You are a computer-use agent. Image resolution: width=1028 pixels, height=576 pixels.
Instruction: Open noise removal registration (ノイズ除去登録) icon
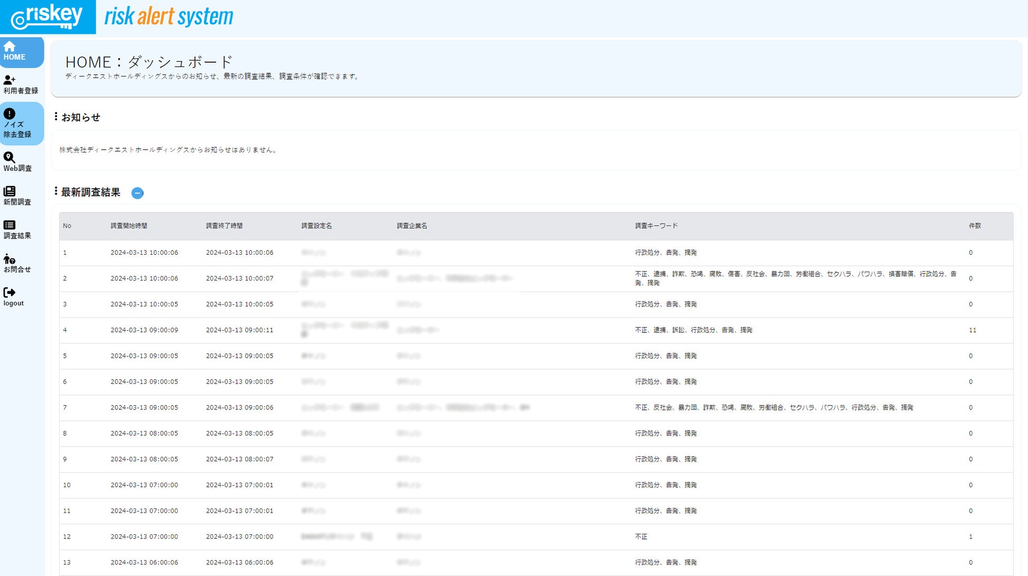tap(9, 114)
